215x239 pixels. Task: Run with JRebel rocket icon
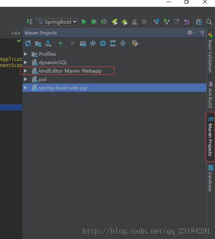click(x=114, y=22)
